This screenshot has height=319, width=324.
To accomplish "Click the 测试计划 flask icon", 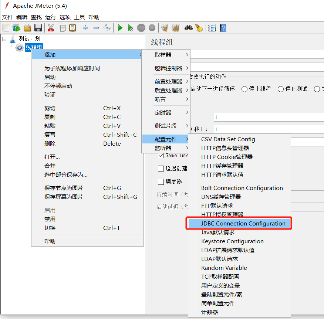I will pyautogui.click(x=13, y=39).
